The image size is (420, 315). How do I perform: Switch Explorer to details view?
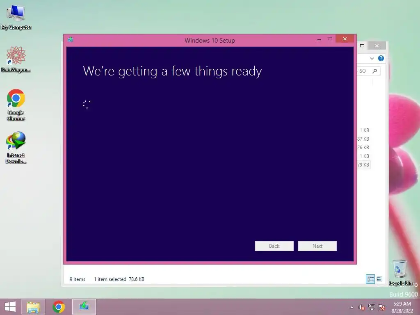pos(370,279)
